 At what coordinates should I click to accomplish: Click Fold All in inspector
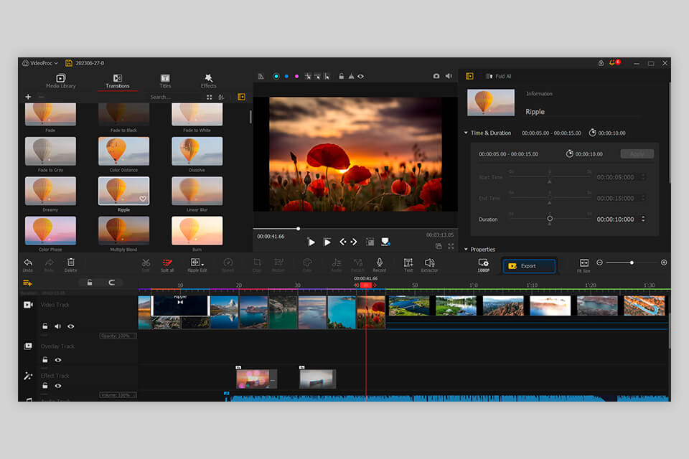coord(499,76)
